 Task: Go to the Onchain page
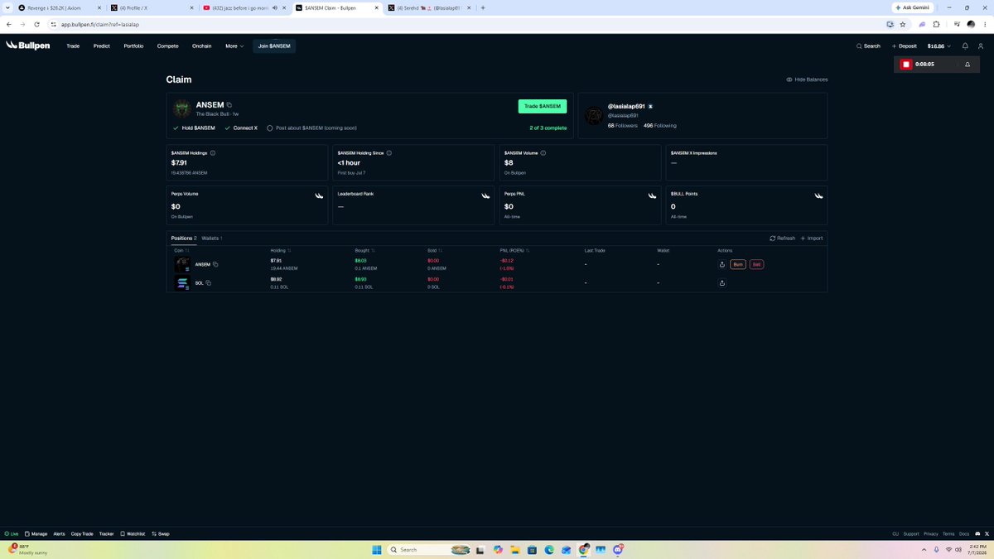coord(202,46)
